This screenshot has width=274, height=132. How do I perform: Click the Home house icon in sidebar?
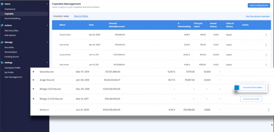tap(2, 4)
